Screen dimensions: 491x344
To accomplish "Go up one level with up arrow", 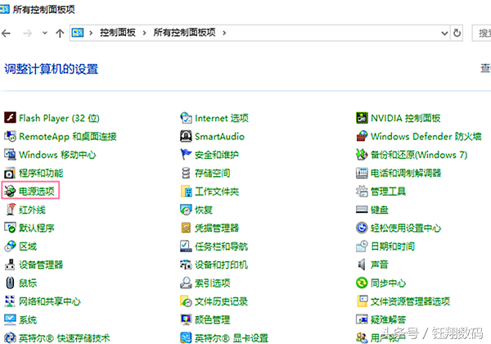I will 60,33.
